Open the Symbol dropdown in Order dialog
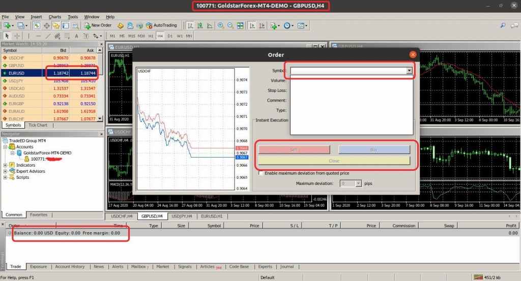This screenshot has width=521, height=281. click(409, 71)
